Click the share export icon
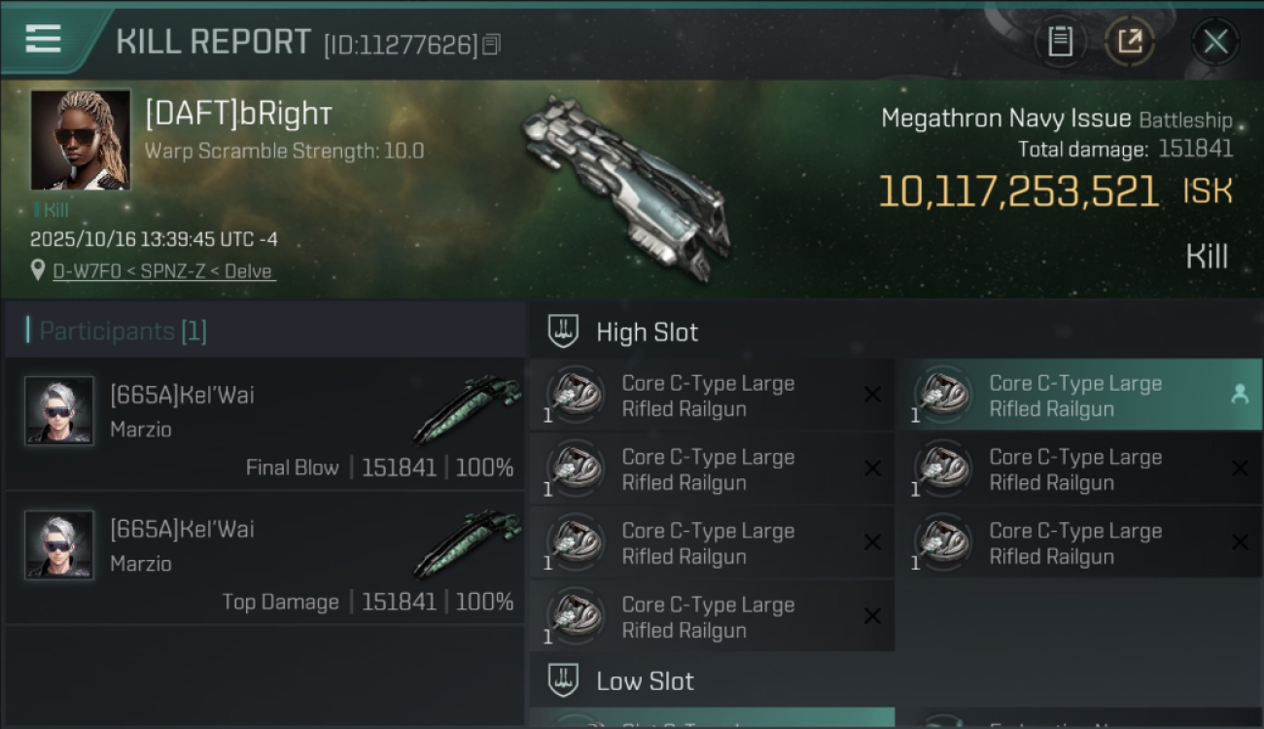1264x729 pixels. (1130, 42)
